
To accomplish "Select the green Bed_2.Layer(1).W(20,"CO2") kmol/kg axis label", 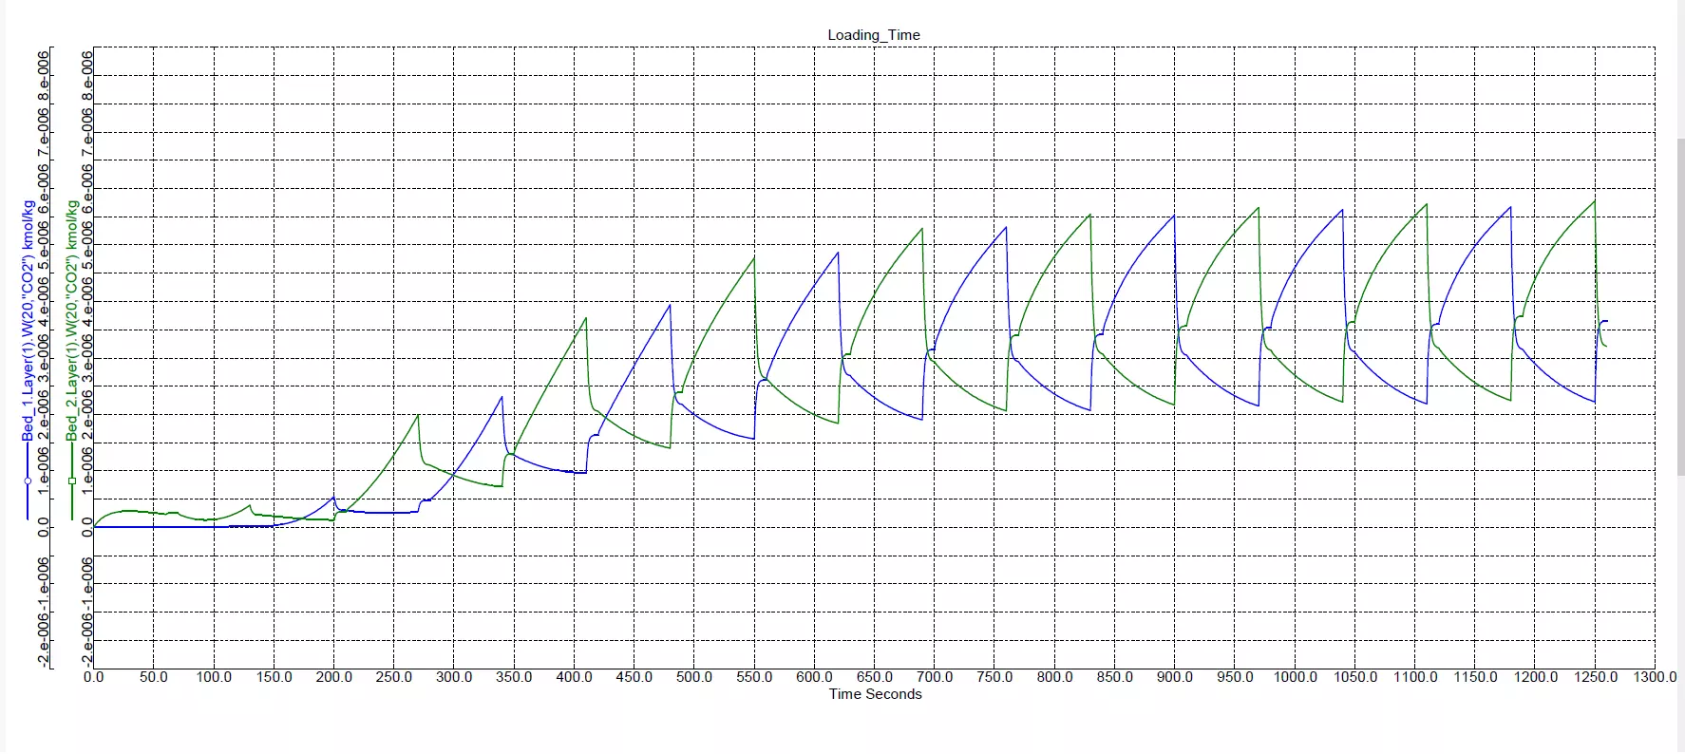I will tap(72, 321).
